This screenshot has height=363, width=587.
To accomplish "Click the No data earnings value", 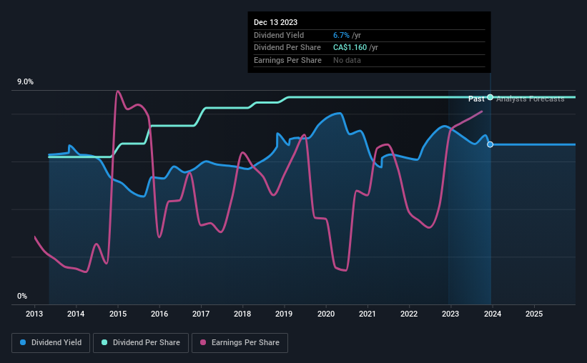I will click(347, 60).
